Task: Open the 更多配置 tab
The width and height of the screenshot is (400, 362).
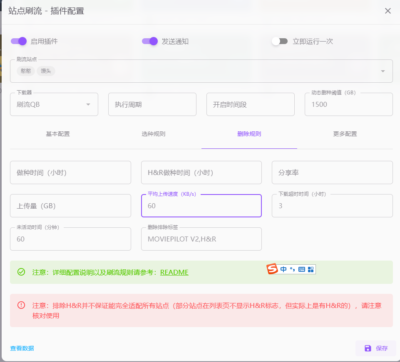Action: pyautogui.click(x=345, y=134)
